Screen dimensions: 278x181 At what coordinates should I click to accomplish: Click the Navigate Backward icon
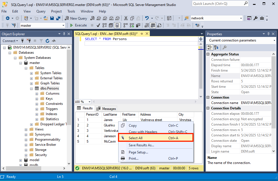tap(8, 18)
